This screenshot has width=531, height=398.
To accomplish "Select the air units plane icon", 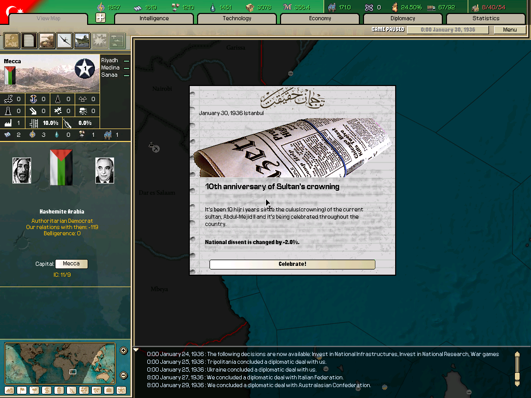I will (x=64, y=40).
